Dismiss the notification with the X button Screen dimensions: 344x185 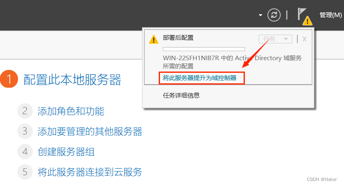(x=304, y=39)
